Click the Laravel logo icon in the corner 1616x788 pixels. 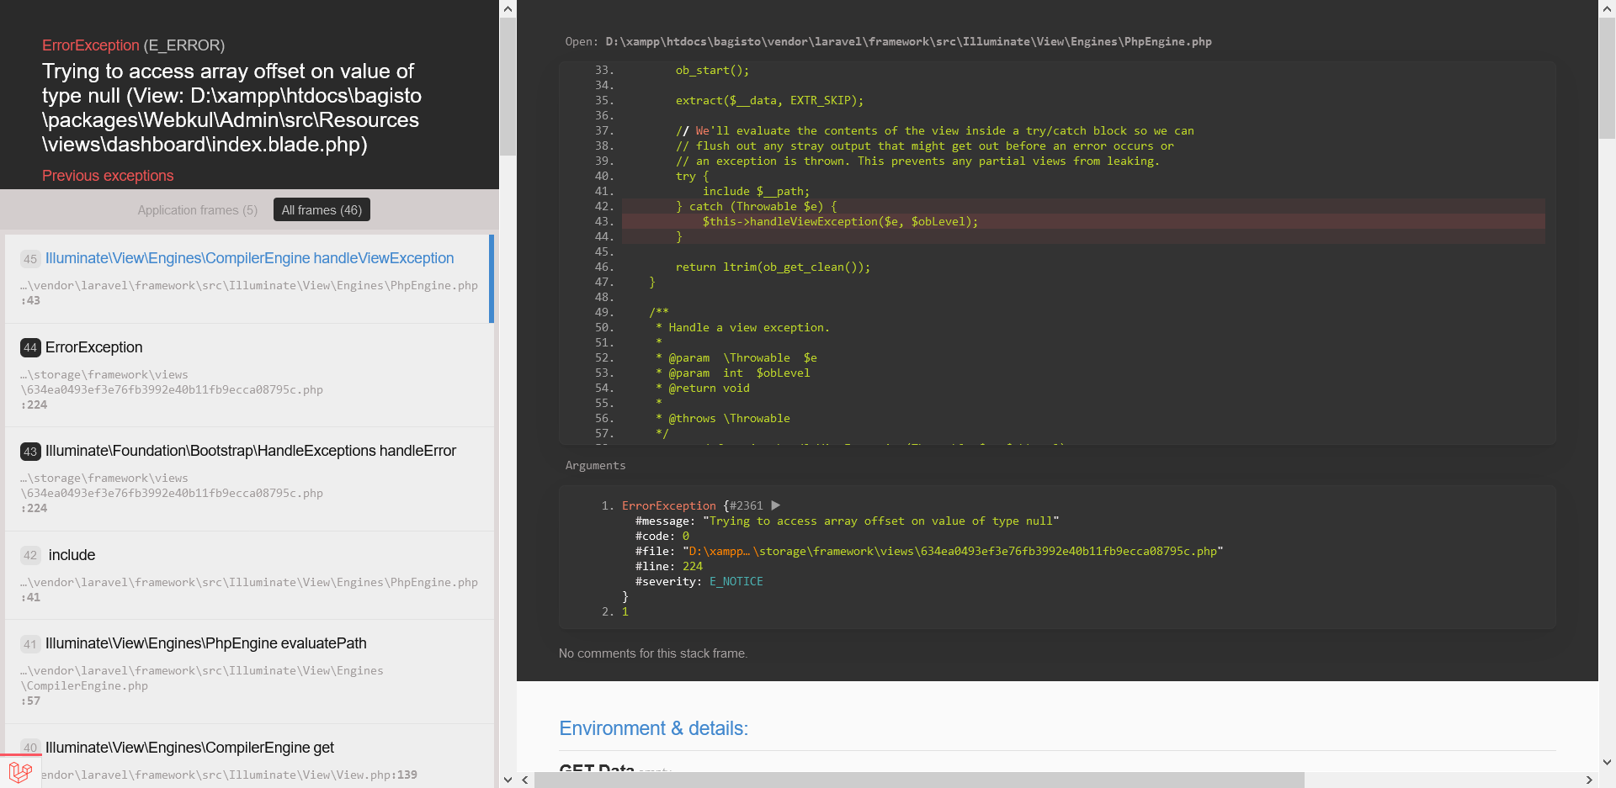pos(20,771)
